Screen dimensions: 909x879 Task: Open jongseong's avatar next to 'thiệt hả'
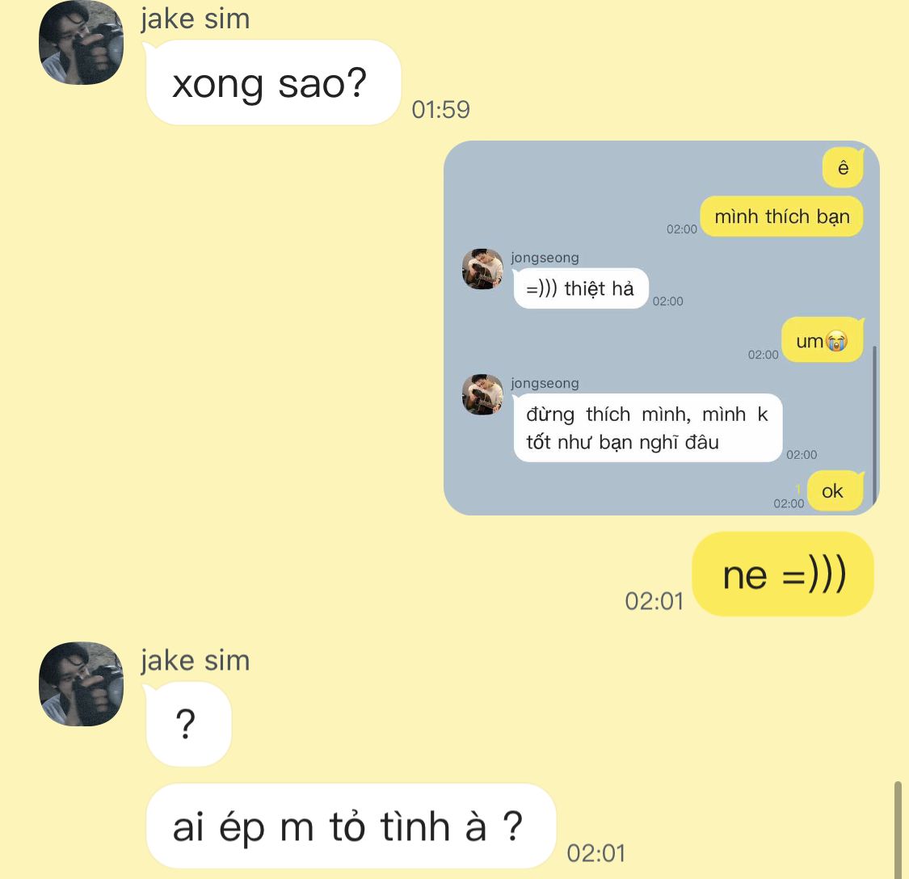click(482, 269)
